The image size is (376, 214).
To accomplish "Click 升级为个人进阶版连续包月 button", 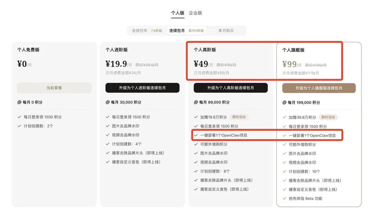I will 142,88.
